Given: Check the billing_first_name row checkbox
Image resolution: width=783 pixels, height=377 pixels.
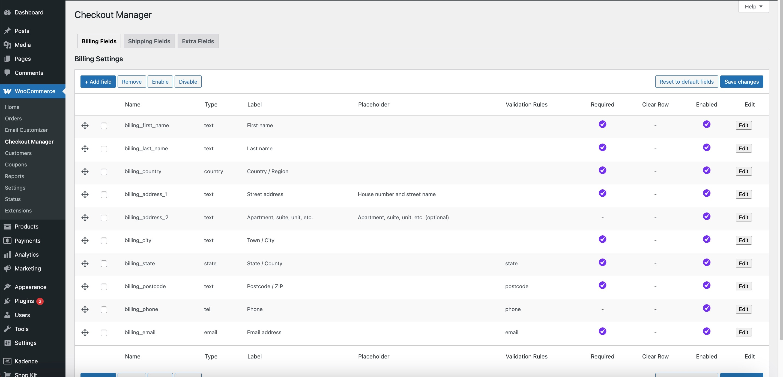Looking at the screenshot, I should pos(104,126).
